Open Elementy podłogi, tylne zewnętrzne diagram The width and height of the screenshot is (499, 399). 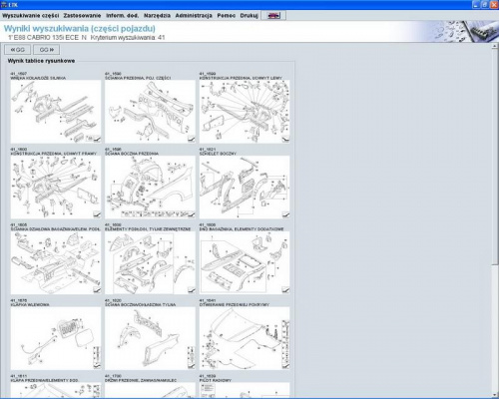click(x=150, y=262)
